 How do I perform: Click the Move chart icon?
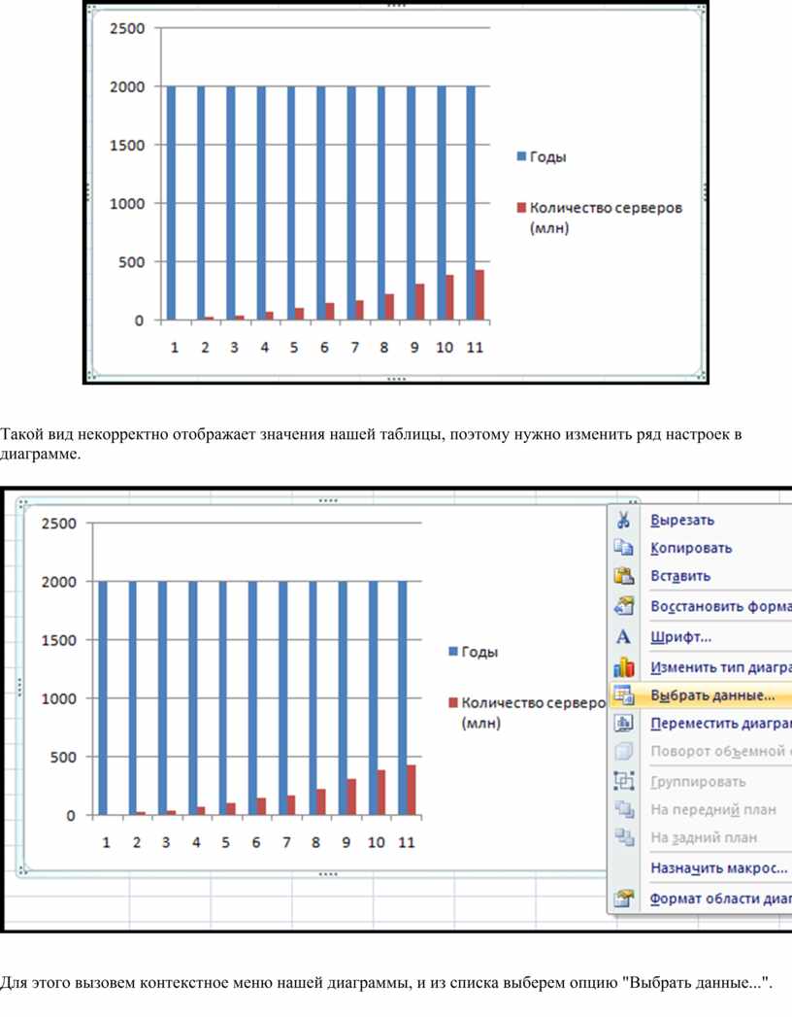click(623, 723)
